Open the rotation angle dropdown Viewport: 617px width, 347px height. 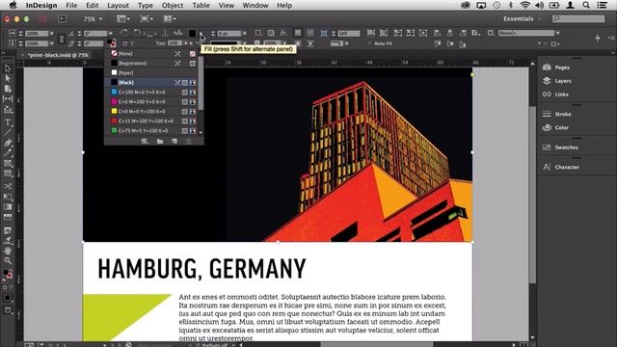coord(110,34)
